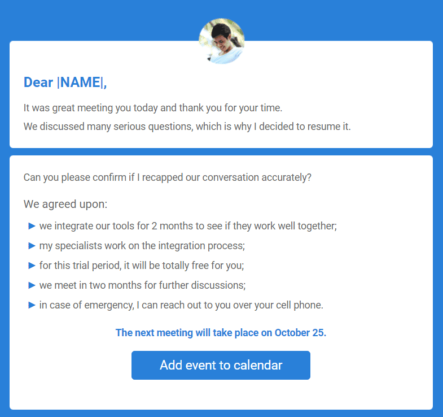
Task: Click the my specialists work on integration item
Action: click(x=142, y=246)
